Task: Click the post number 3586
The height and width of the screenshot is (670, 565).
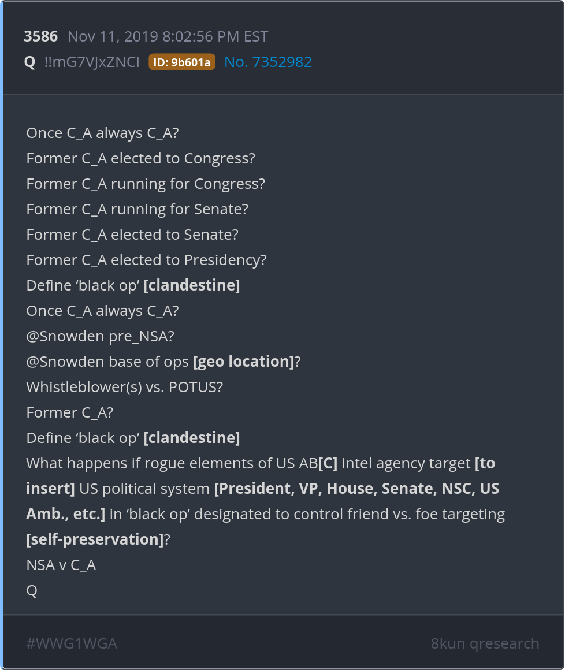Action: click(x=41, y=37)
